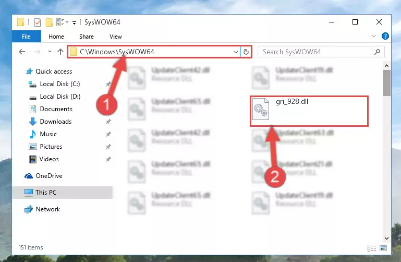Switch to the Home ribbon tab

point(56,37)
